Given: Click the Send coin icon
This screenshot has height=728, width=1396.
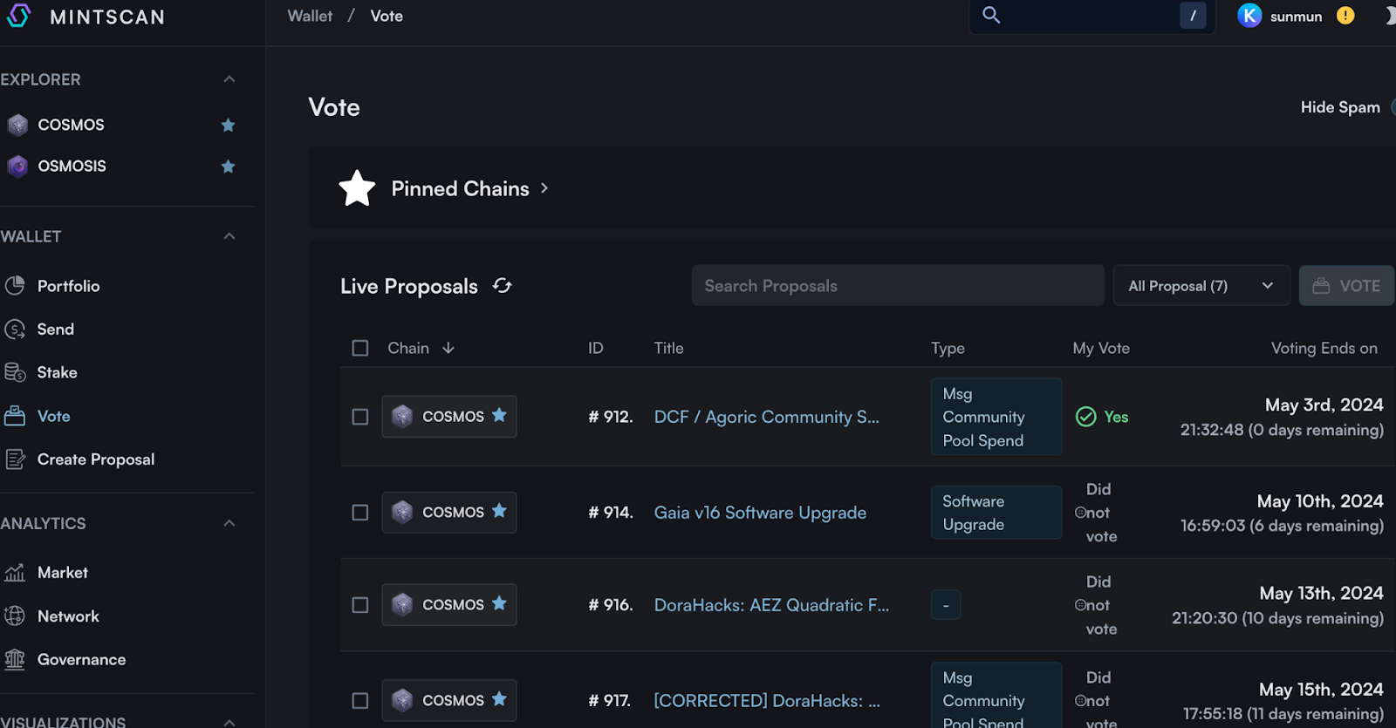Looking at the screenshot, I should (15, 329).
